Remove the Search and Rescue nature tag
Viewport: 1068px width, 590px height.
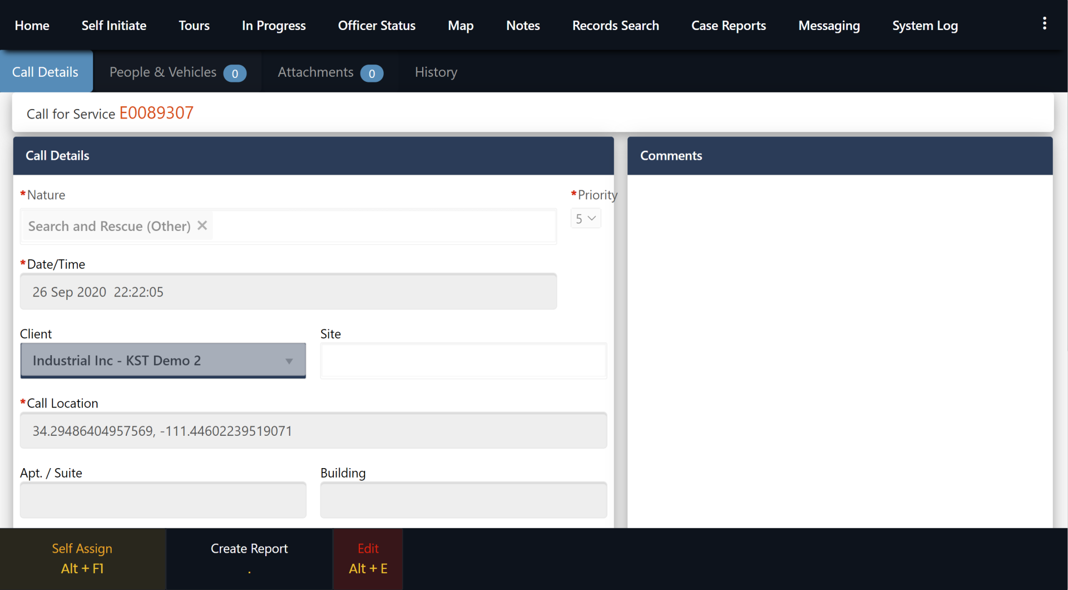pos(202,225)
